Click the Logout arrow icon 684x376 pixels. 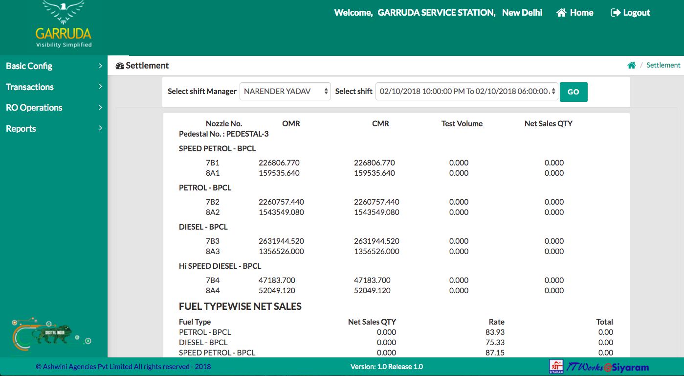click(616, 13)
